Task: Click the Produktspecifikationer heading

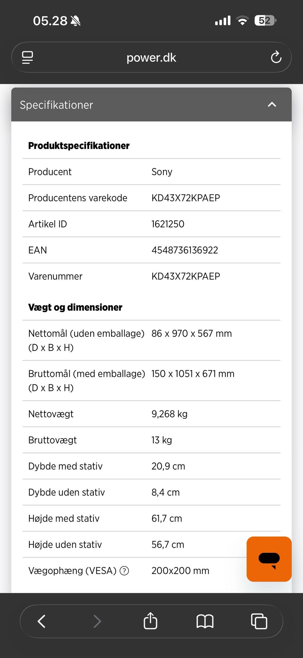Action: pos(79,145)
